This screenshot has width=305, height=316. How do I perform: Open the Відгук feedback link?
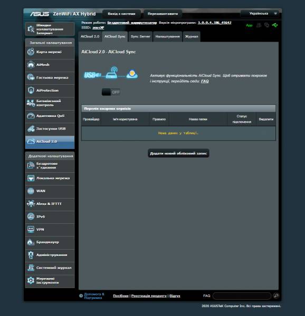[175, 296]
